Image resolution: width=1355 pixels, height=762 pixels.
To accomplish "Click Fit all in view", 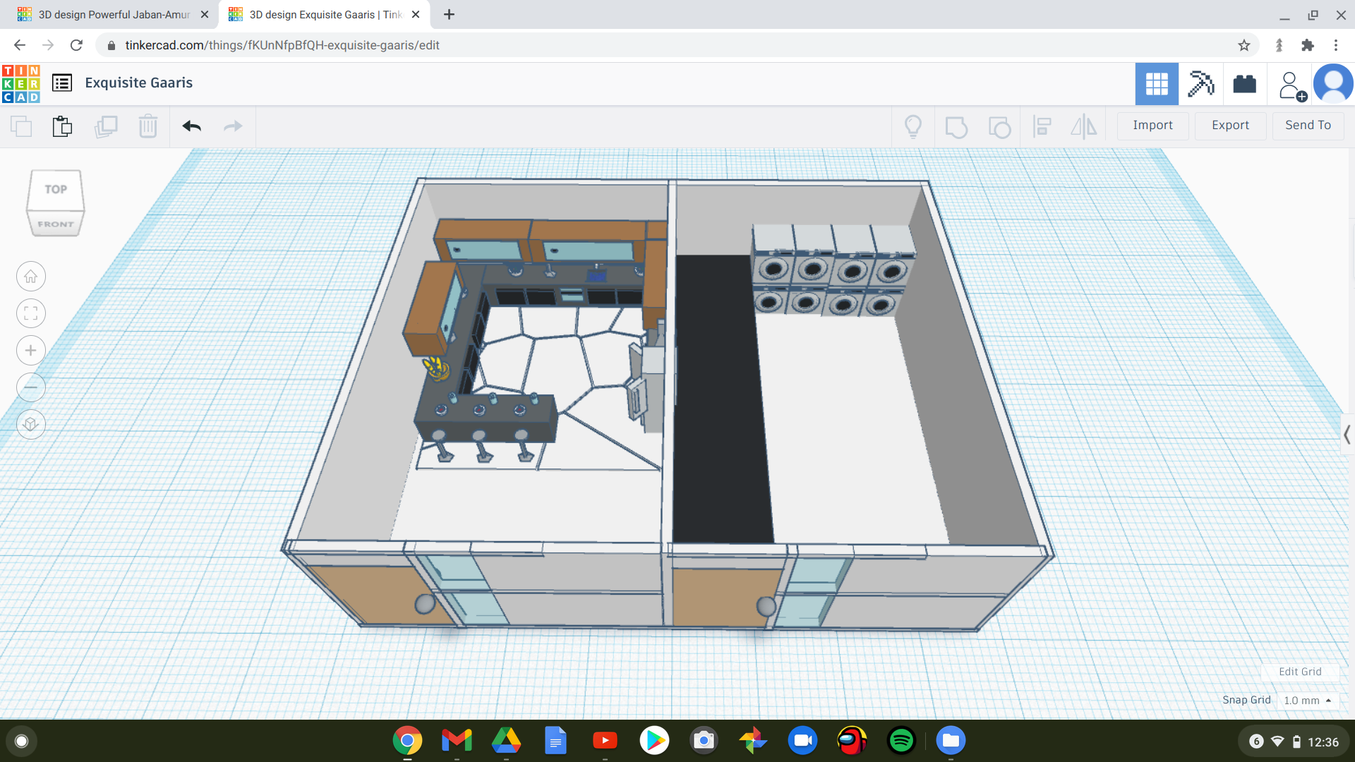I will click(31, 313).
